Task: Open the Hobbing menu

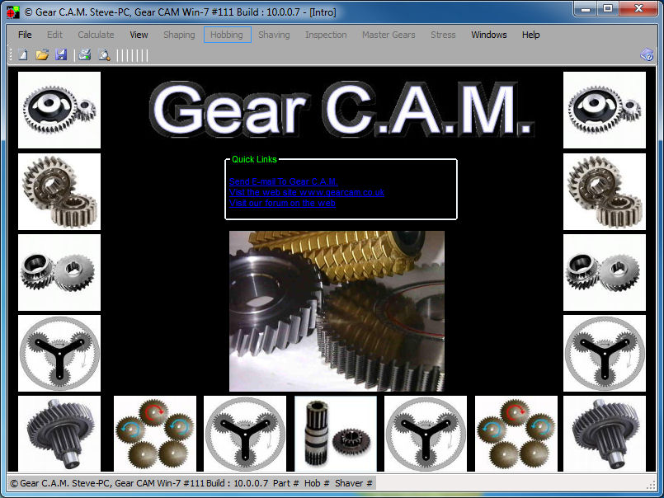Action: [227, 35]
